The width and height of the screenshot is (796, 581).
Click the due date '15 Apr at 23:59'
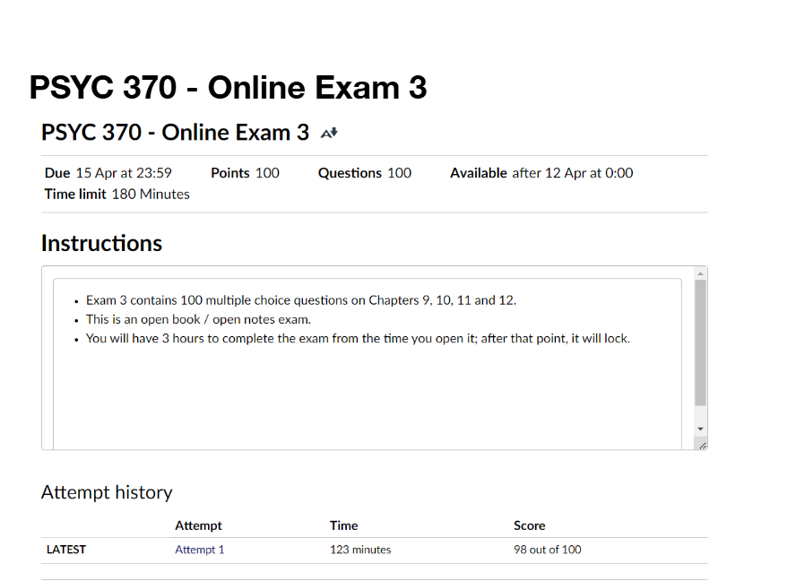click(124, 173)
